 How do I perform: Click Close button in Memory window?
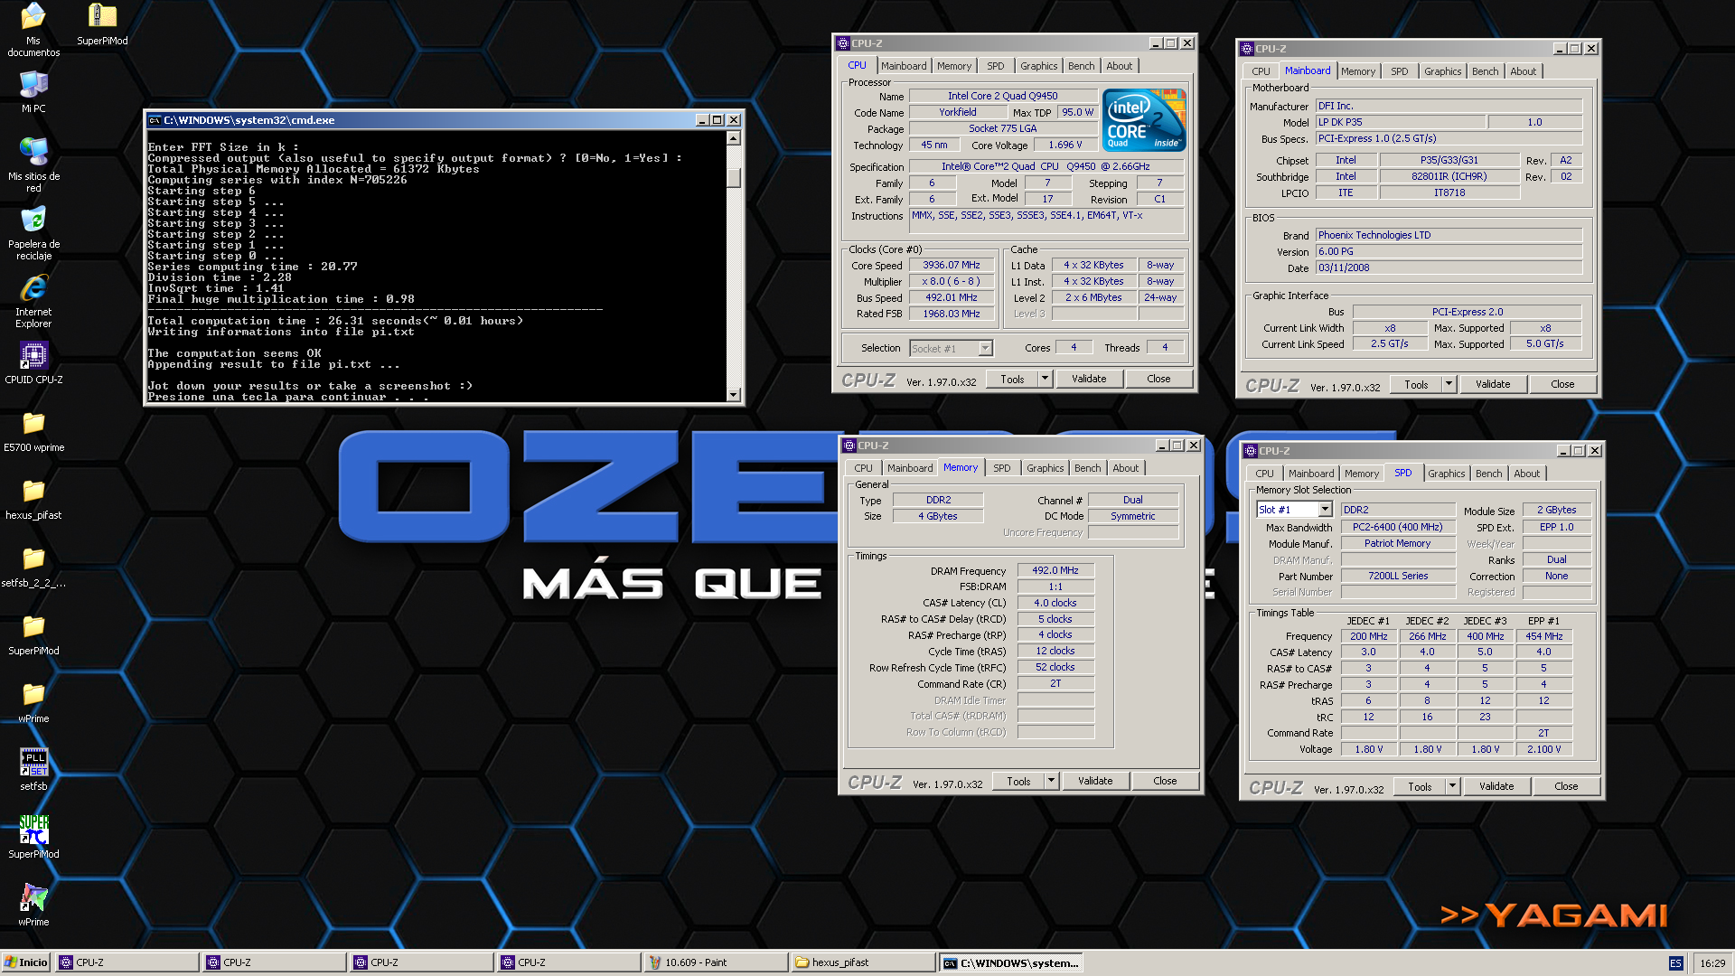click(x=1165, y=782)
